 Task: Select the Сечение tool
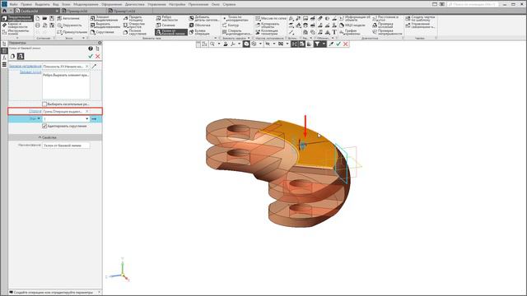click(166, 25)
